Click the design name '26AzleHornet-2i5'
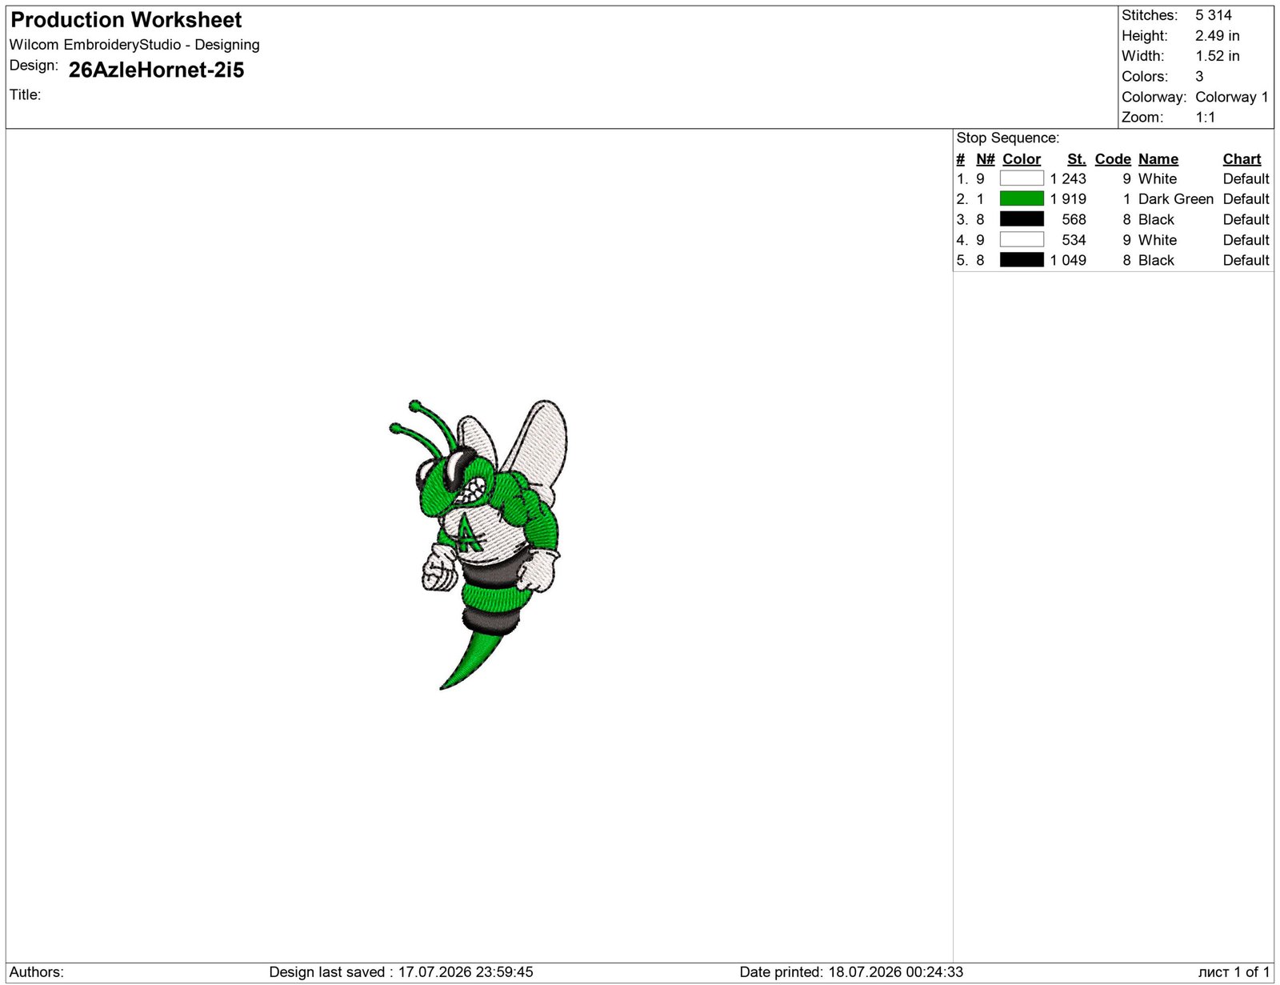Image resolution: width=1280 pixels, height=985 pixels. [x=157, y=70]
